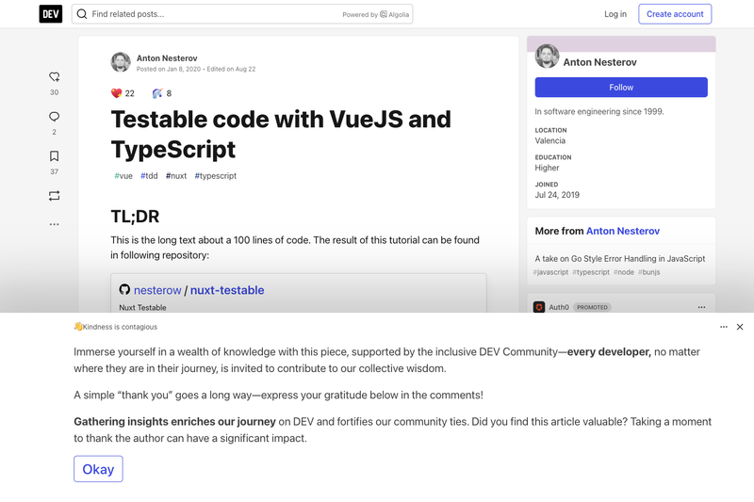Jump to comments via speech bubble icon
Viewport: 754px width, 502px height.
coord(55,117)
